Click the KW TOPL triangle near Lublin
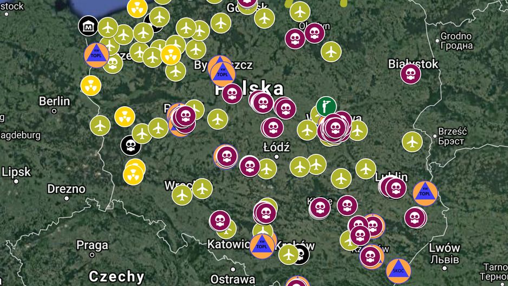Screen dimensions: 508x286 425,193
